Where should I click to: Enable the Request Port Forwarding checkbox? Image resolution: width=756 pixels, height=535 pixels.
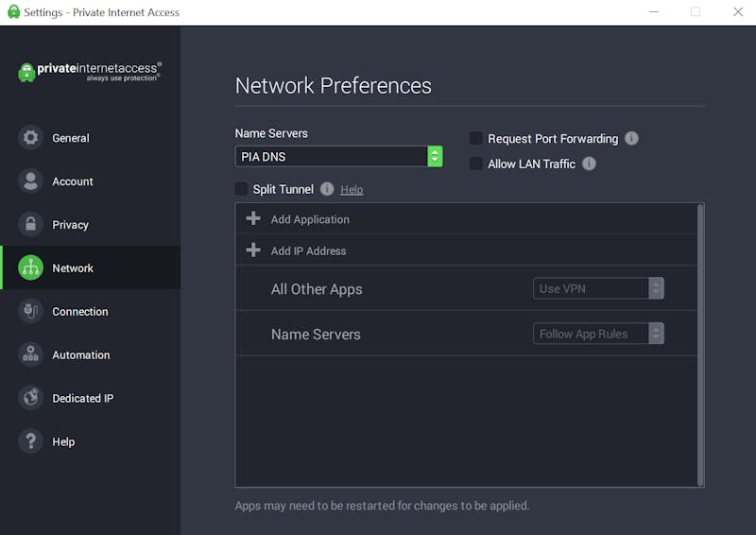click(x=476, y=138)
